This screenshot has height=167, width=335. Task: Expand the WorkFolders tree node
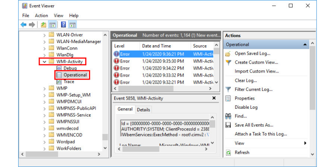[44, 148]
